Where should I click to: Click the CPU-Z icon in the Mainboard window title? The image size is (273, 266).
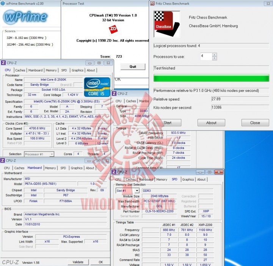(x=2, y=161)
